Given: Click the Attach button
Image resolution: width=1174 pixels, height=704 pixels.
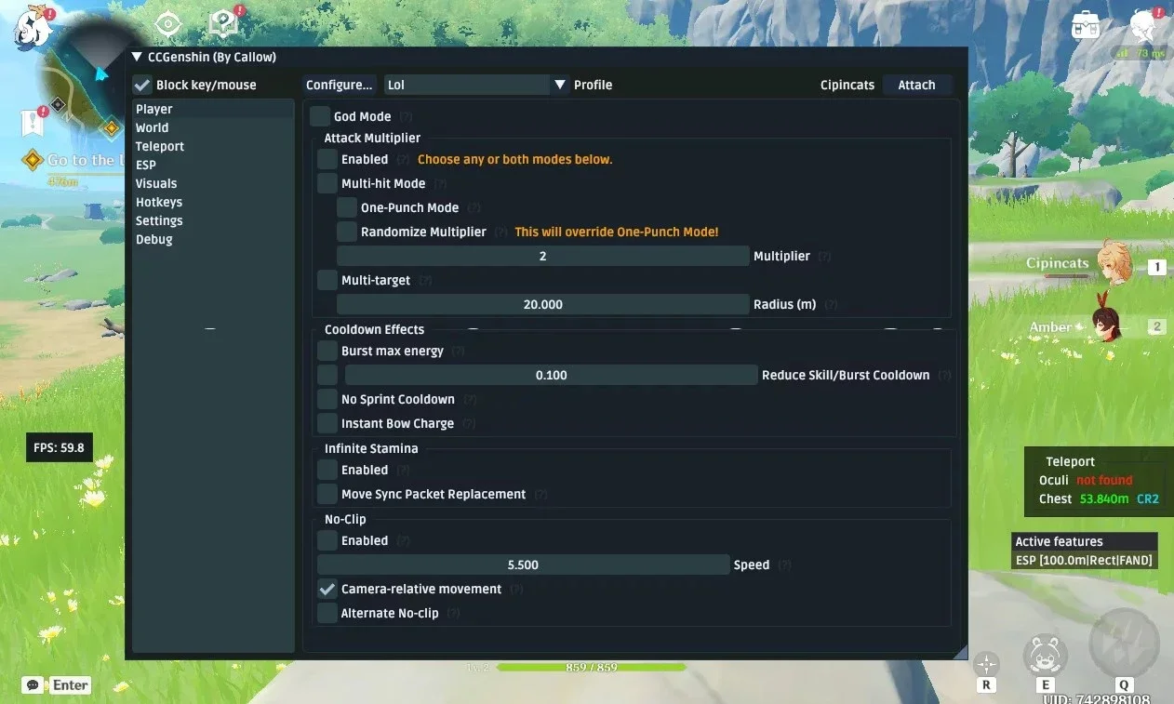Looking at the screenshot, I should pyautogui.click(x=916, y=85).
